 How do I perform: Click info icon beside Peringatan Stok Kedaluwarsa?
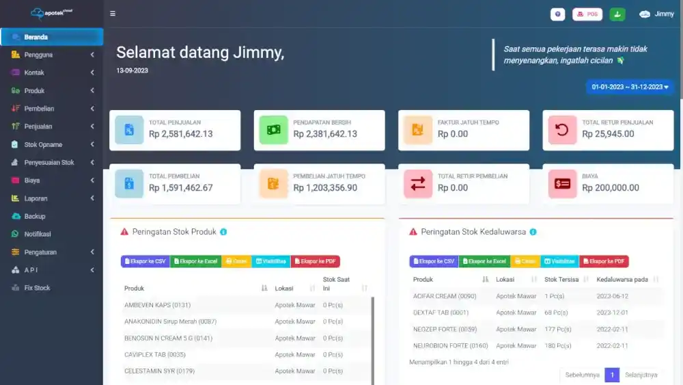pos(533,232)
